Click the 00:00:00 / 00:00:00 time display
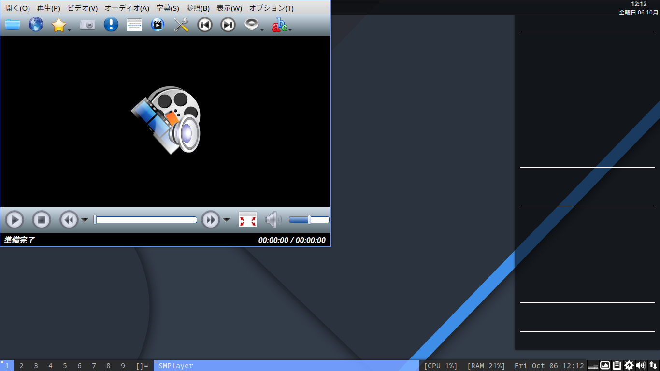The width and height of the screenshot is (660, 371). [292, 240]
